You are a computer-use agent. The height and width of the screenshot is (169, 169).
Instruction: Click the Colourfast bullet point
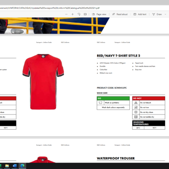click(103, 70)
